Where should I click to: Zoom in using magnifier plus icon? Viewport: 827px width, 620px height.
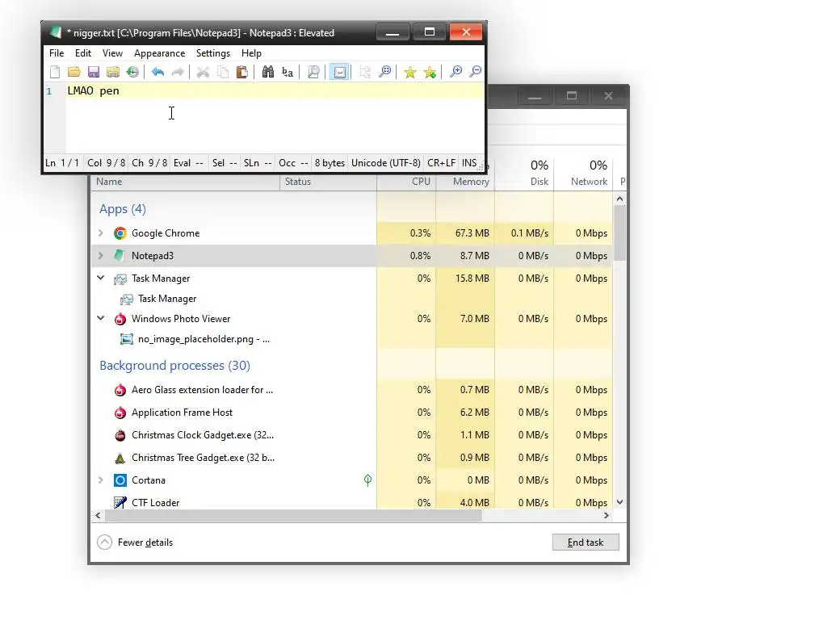[x=455, y=72]
